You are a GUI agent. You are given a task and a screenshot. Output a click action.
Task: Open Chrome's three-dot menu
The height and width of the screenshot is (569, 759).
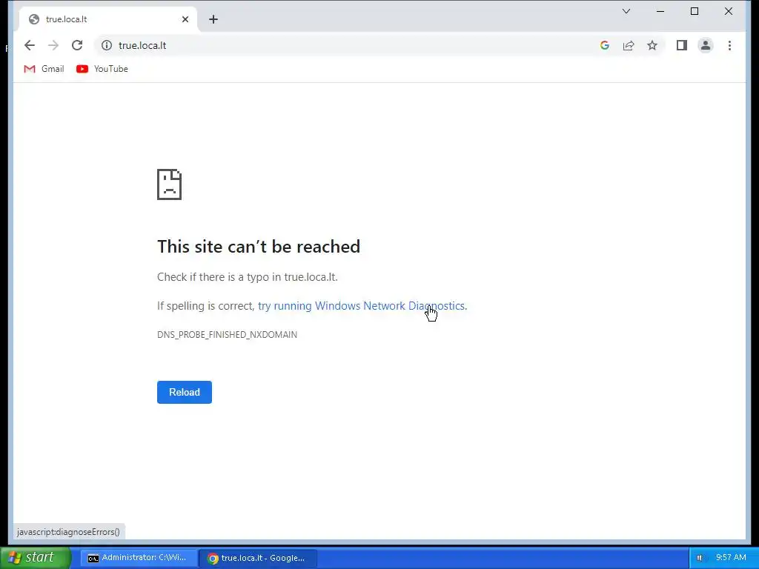(729, 45)
